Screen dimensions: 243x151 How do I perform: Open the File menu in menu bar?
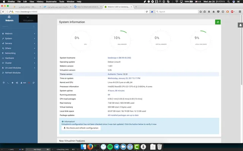click(x=19, y=2)
